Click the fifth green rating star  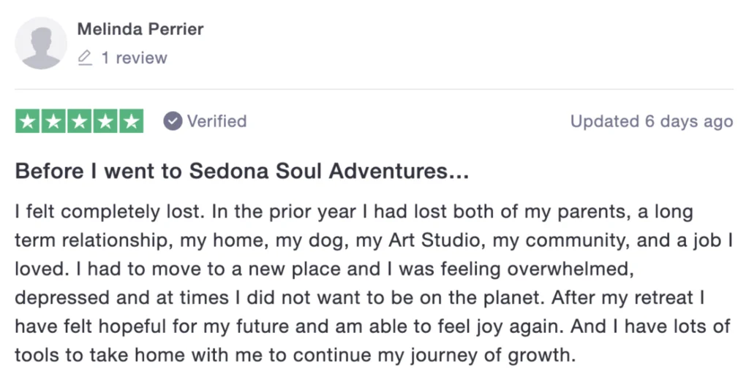(x=131, y=121)
